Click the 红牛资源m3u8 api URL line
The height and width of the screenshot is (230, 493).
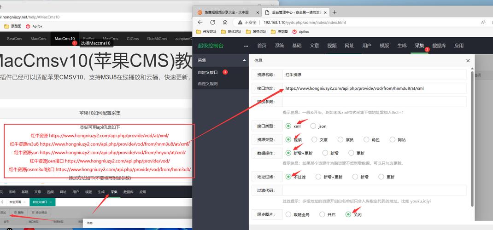100,144
